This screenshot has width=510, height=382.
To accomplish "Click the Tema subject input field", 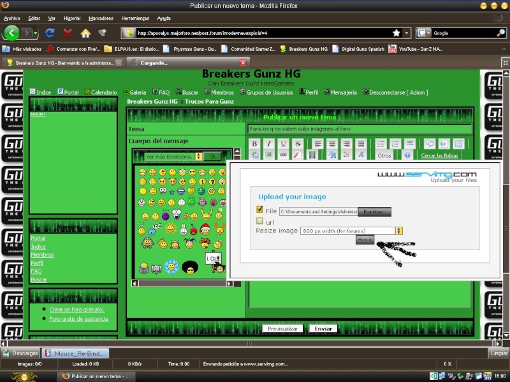I will (360, 129).
